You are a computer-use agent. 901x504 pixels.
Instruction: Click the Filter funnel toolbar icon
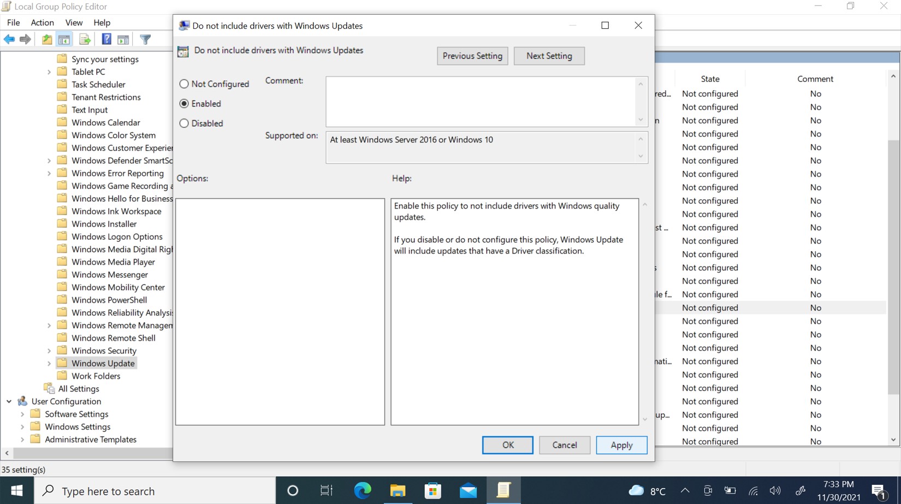[145, 39]
